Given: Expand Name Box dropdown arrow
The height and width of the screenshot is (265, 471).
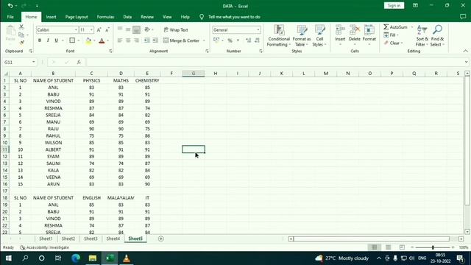Looking at the screenshot, I should point(33,62).
